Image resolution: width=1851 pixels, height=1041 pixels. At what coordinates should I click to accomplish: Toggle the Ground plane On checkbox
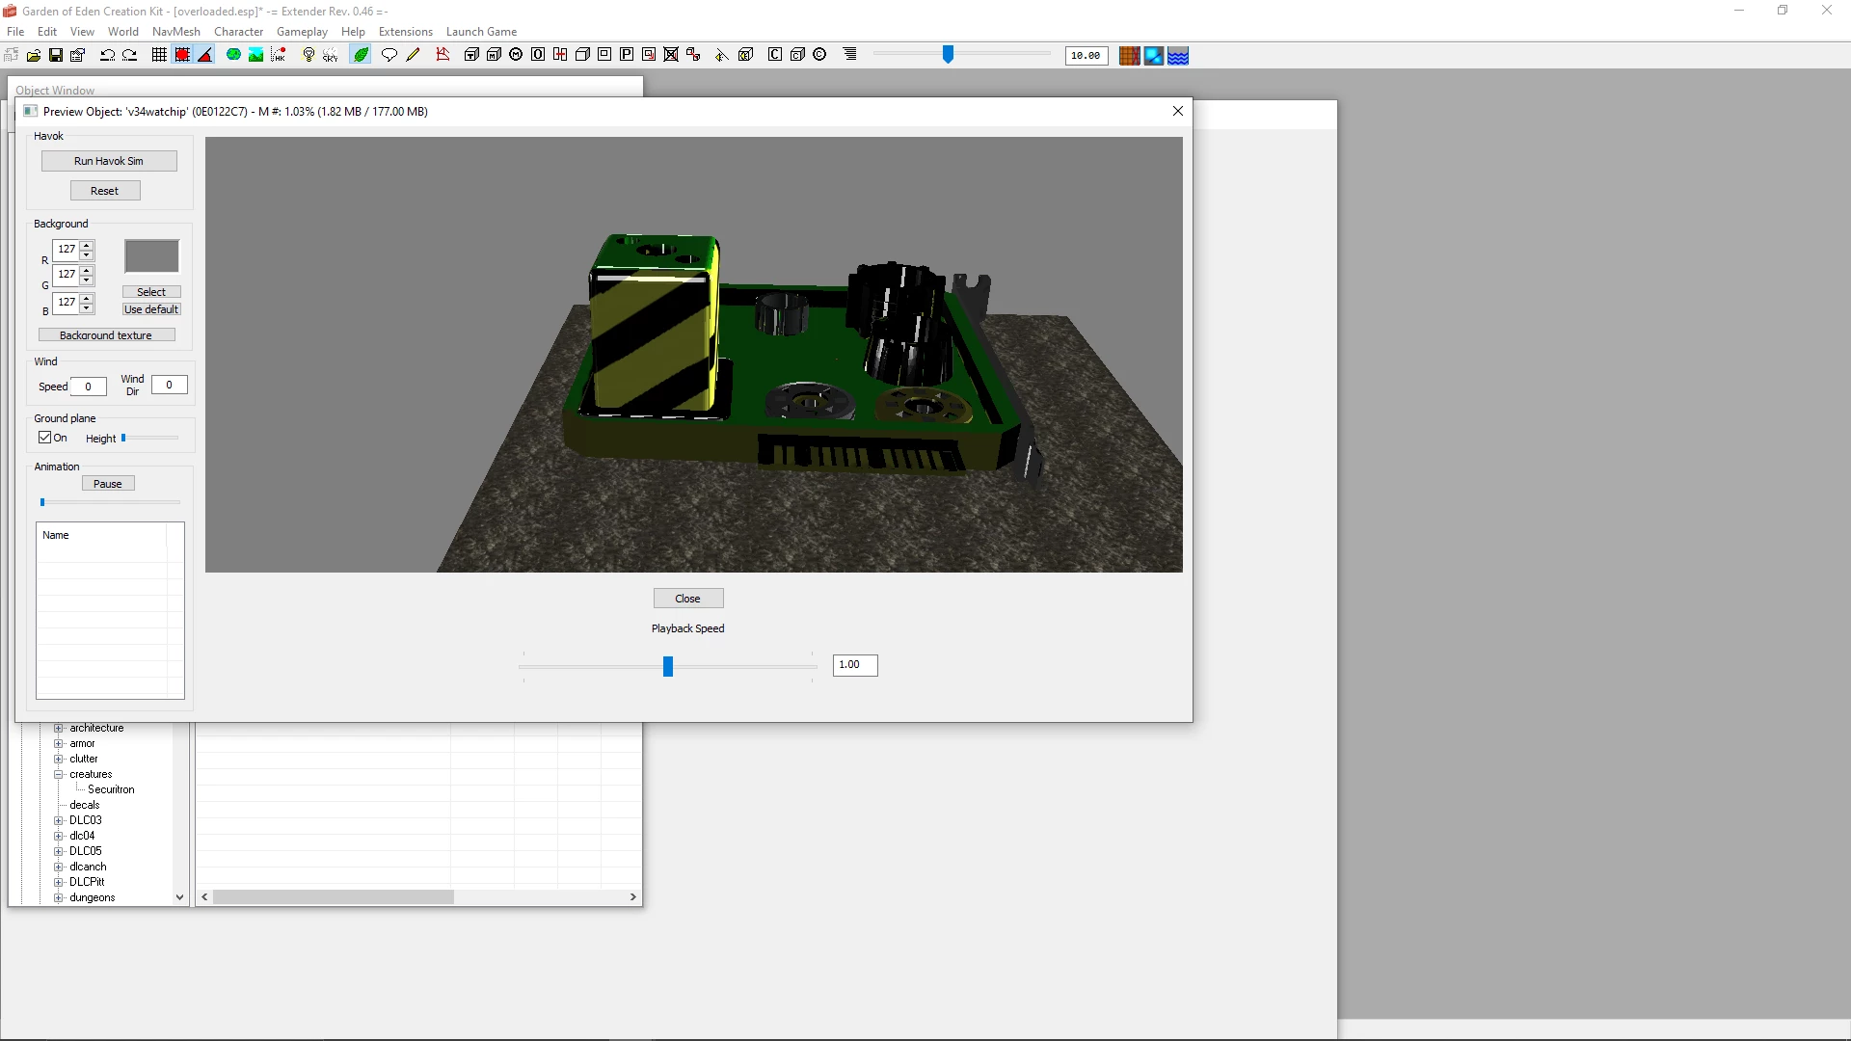pyautogui.click(x=44, y=438)
